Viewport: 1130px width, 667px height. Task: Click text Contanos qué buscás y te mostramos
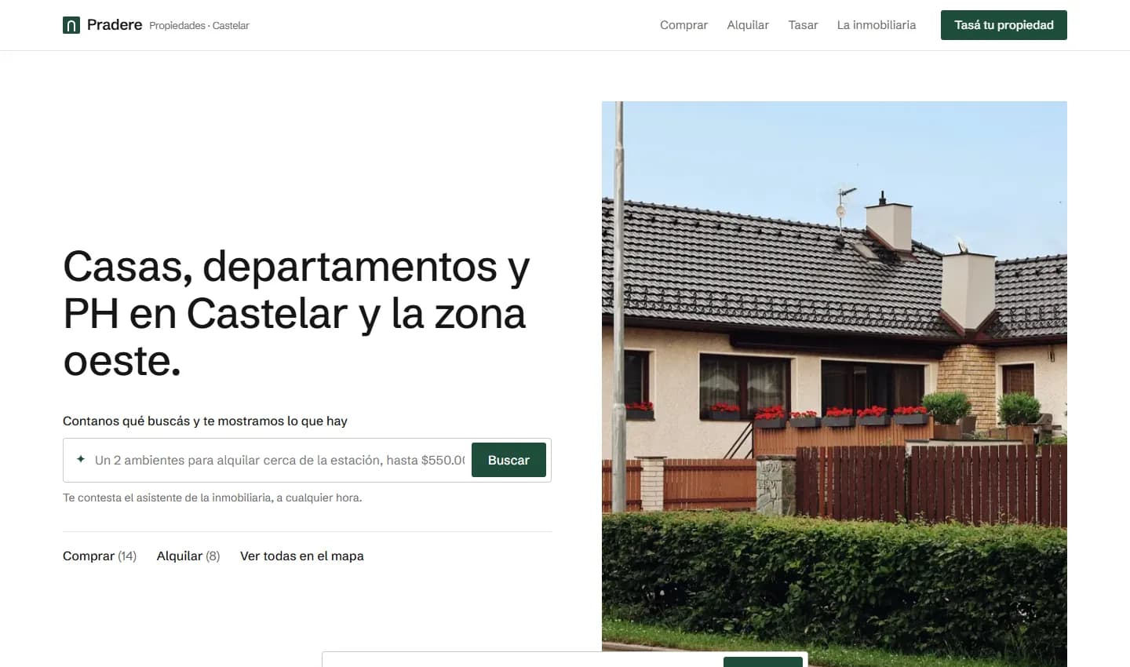click(x=205, y=421)
